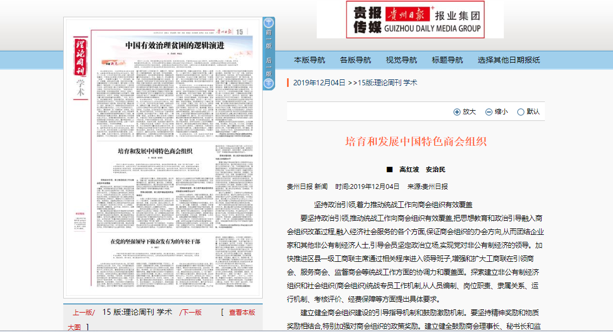Viewport: 613px width, 332px height.
Task: Open the 本版导航 menu
Action: click(x=309, y=60)
